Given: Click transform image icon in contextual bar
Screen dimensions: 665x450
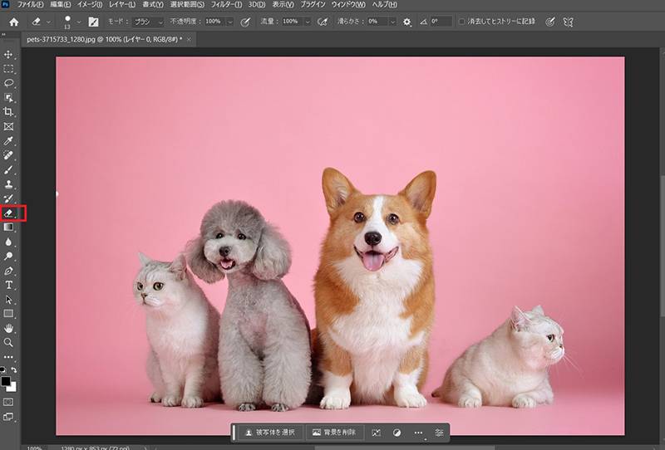Looking at the screenshot, I should [377, 433].
